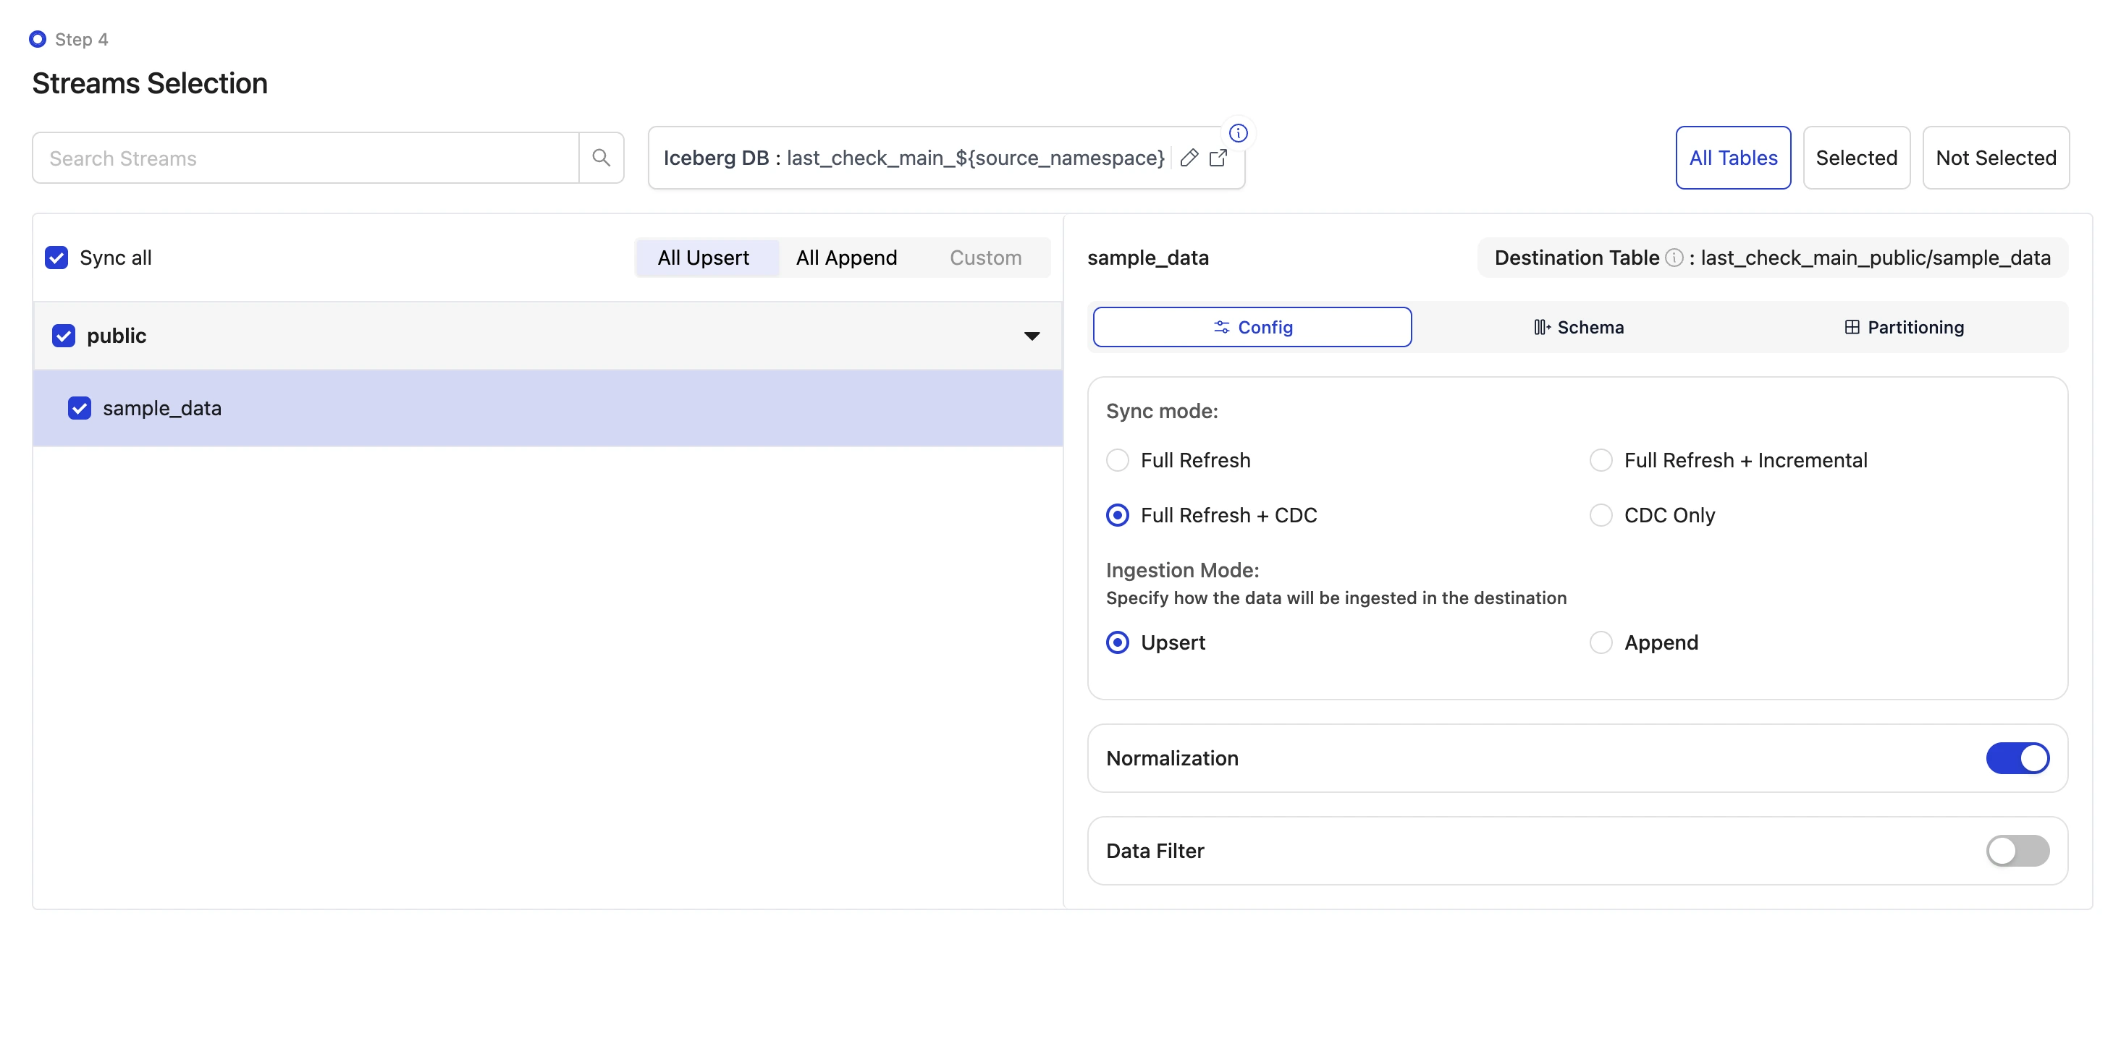2121x1049 pixels.
Task: Select Append ingestion mode
Action: coord(1600,642)
